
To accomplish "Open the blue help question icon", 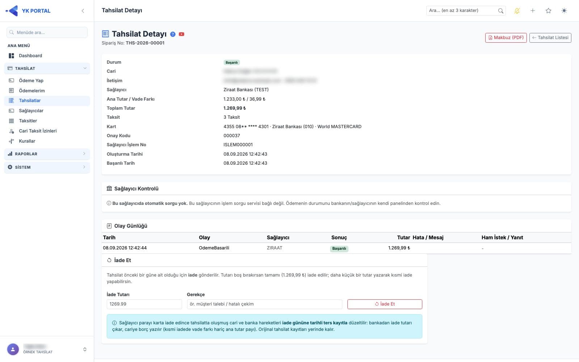I will [173, 34].
